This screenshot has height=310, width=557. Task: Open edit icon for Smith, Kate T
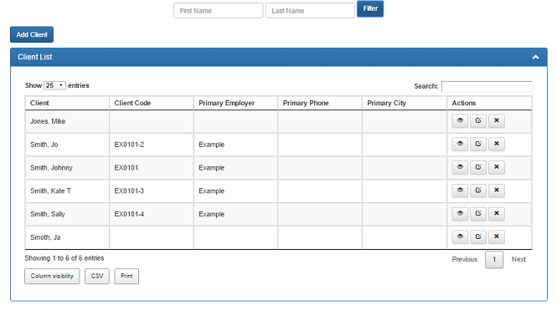pos(478,191)
